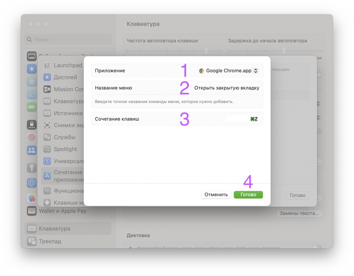Image resolution: width=354 pixels, height=276 pixels.
Task: Click the Клавиши модификации arrow icon
Action: click(47, 203)
